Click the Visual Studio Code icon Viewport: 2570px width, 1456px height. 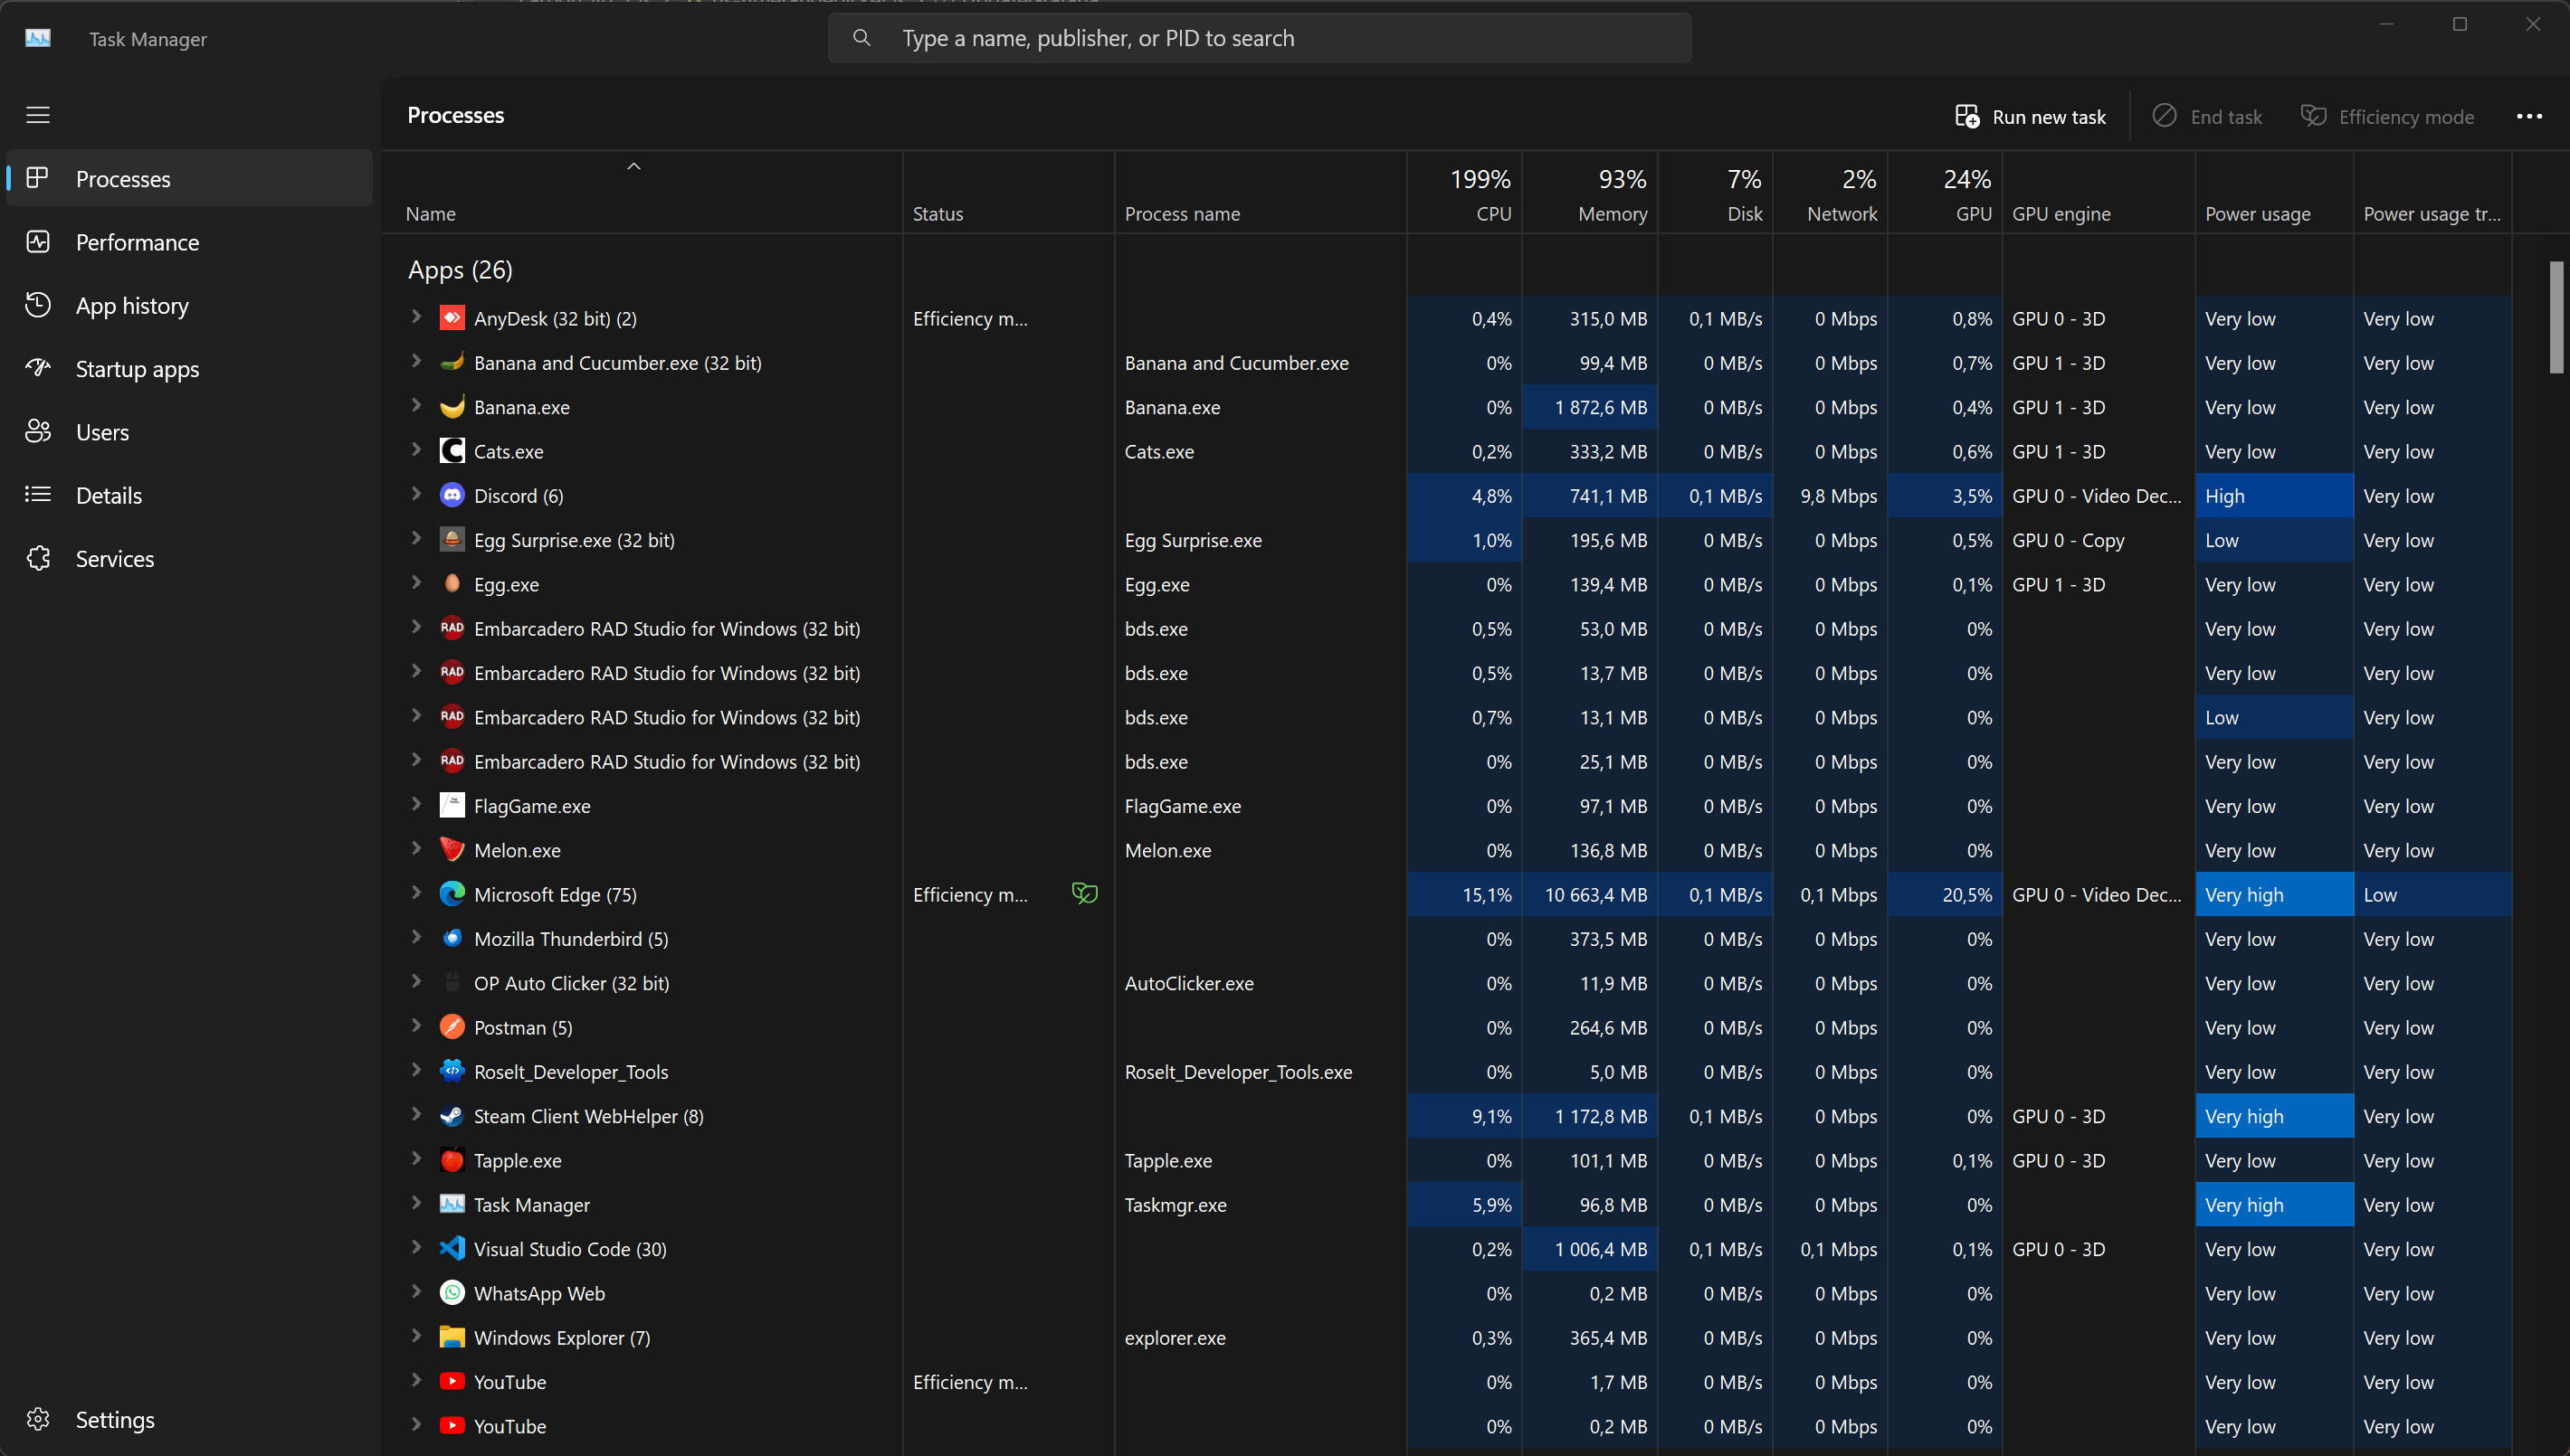(x=452, y=1248)
